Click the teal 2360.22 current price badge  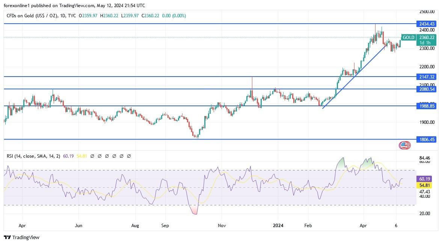[427, 38]
